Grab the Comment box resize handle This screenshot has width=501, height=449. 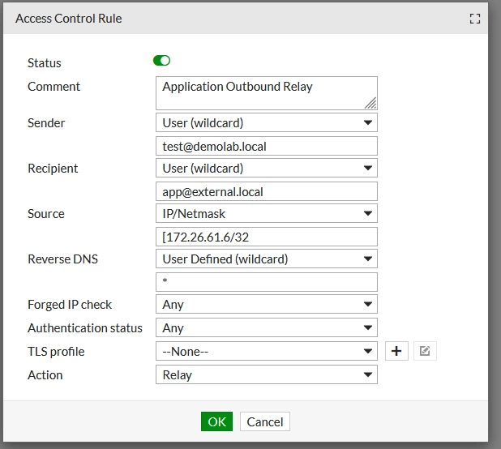pyautogui.click(x=370, y=104)
